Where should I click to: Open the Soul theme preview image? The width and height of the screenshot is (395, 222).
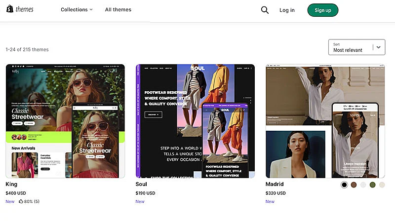[195, 121]
